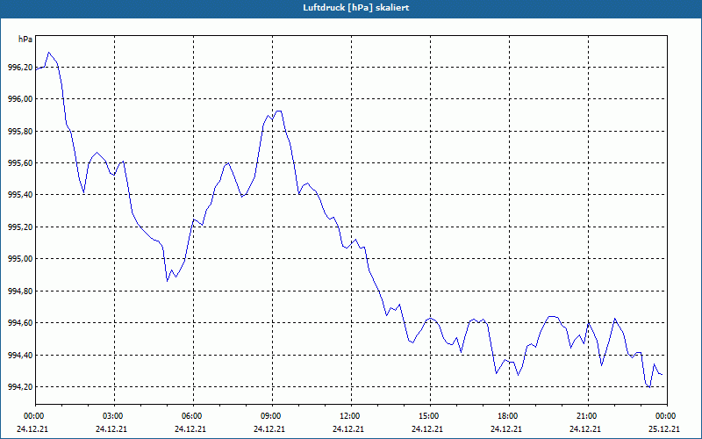Click the 996,00 y-axis value
Image resolution: width=702 pixels, height=439 pixels.
tap(20, 99)
